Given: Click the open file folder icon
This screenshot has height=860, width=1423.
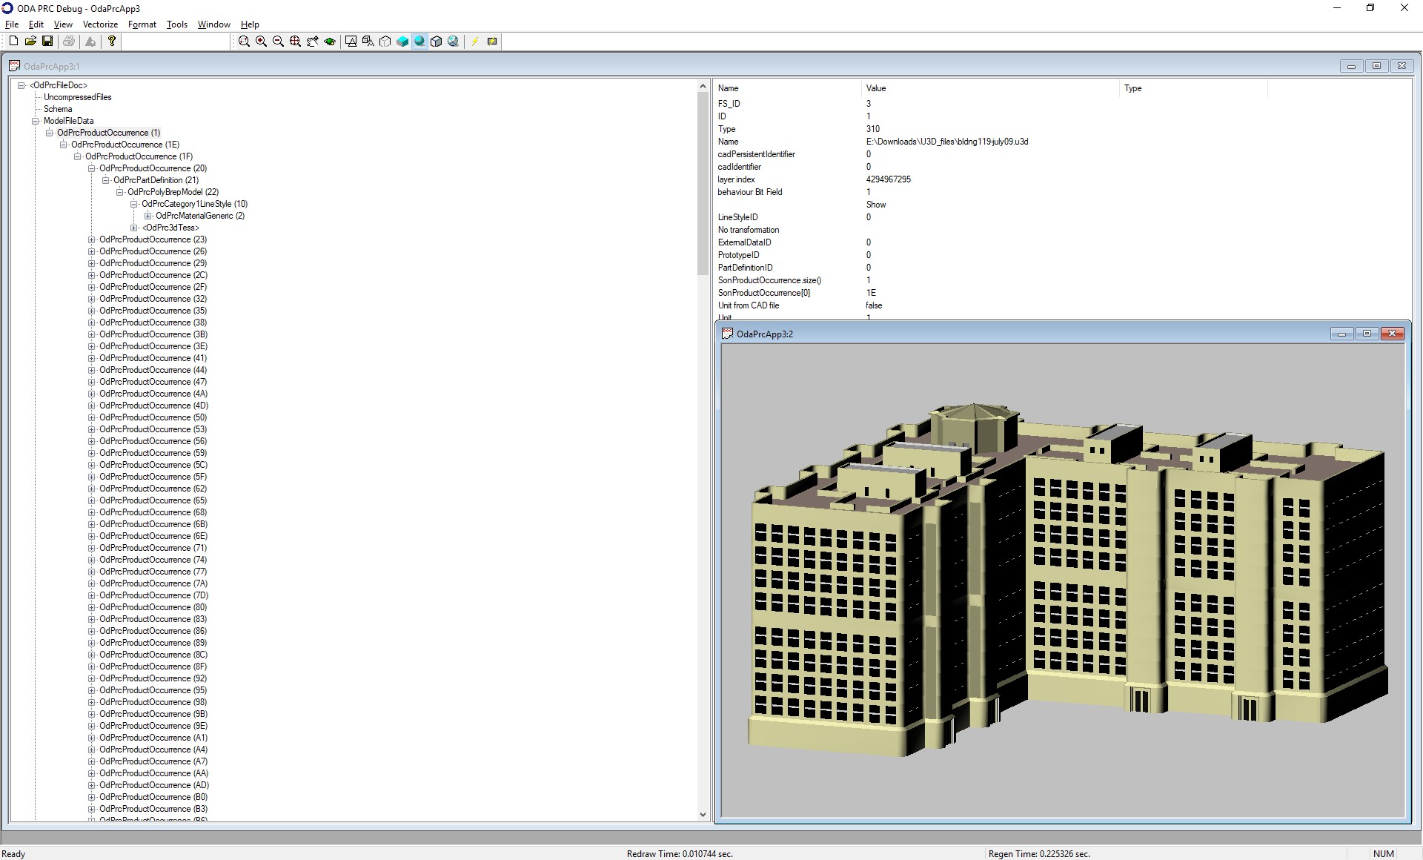Looking at the screenshot, I should tap(30, 41).
